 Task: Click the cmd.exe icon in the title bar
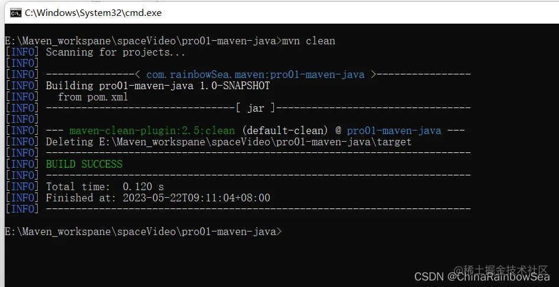16,13
